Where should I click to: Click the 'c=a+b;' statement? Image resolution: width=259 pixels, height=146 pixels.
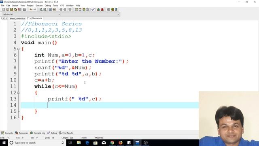point(44,80)
